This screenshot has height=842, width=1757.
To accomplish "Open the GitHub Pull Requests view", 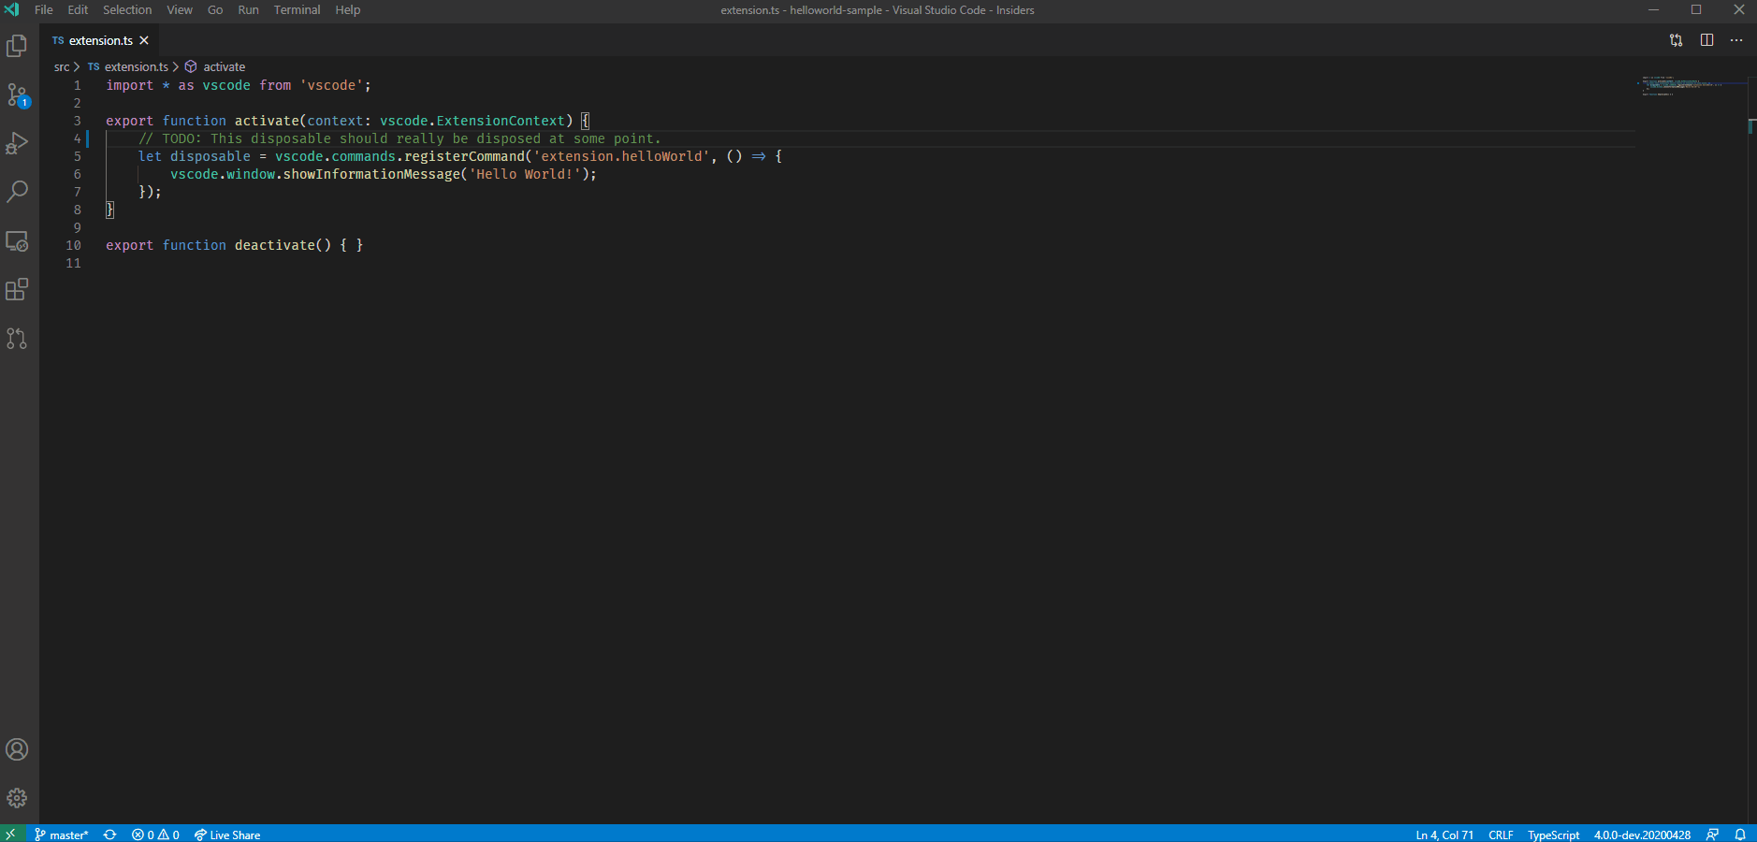I will click(x=17, y=339).
